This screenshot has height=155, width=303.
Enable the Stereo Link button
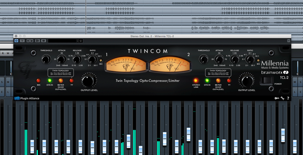[x=196, y=80]
